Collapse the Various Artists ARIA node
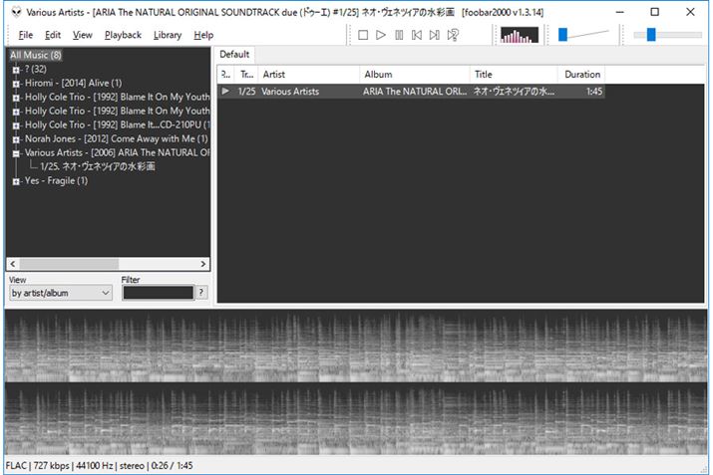 tap(16, 153)
